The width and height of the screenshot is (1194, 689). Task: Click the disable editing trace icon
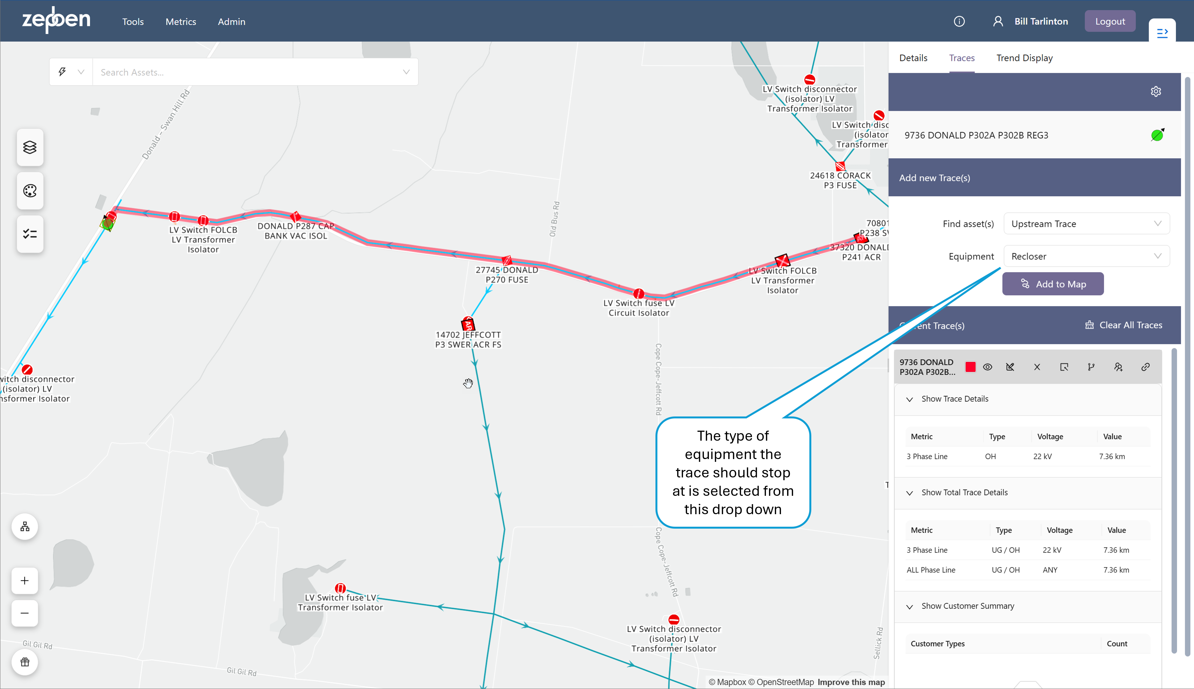[1010, 367]
